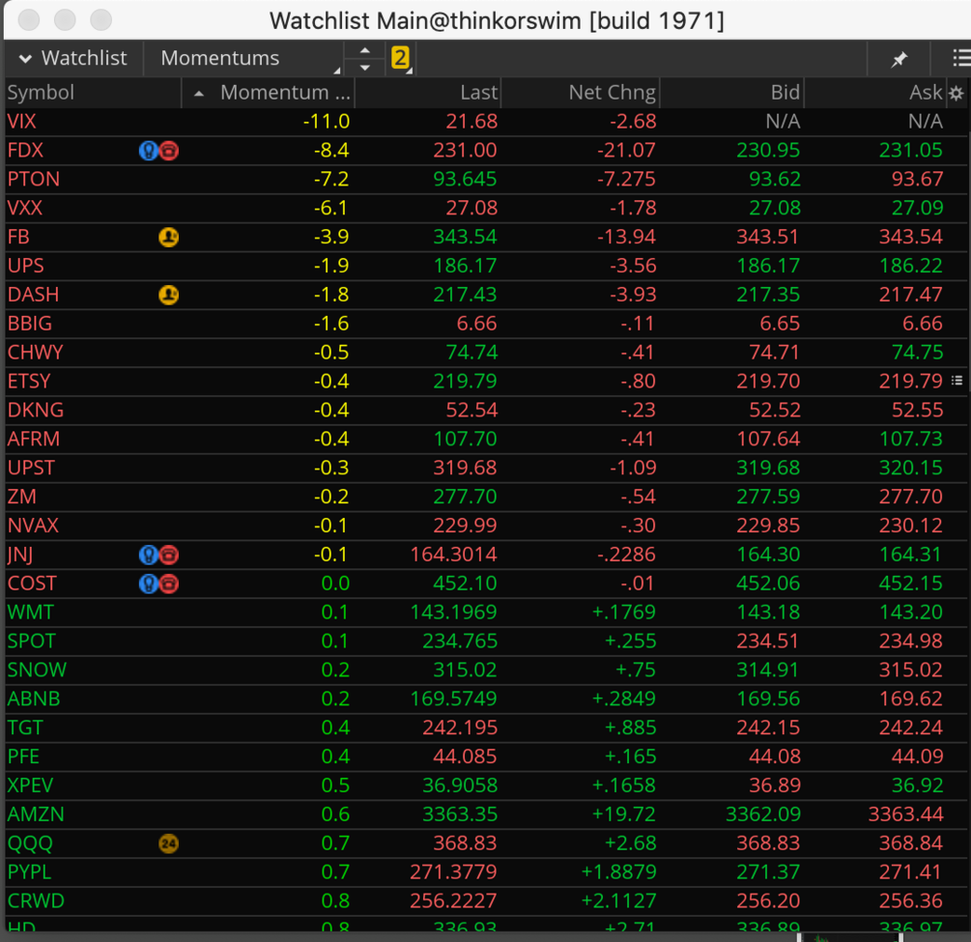Step to the next watchlist with down arrow
971x942 pixels.
(x=365, y=67)
